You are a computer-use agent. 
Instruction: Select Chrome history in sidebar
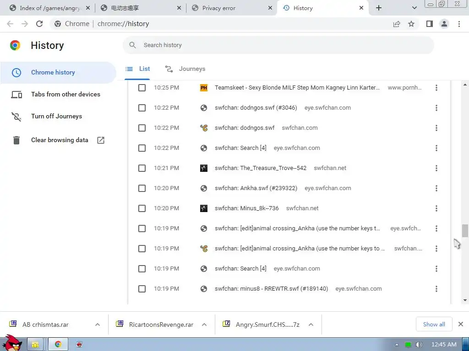coord(58,73)
